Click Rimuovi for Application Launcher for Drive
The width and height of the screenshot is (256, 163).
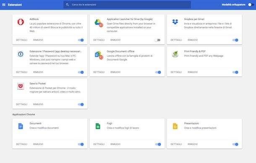point(115,40)
